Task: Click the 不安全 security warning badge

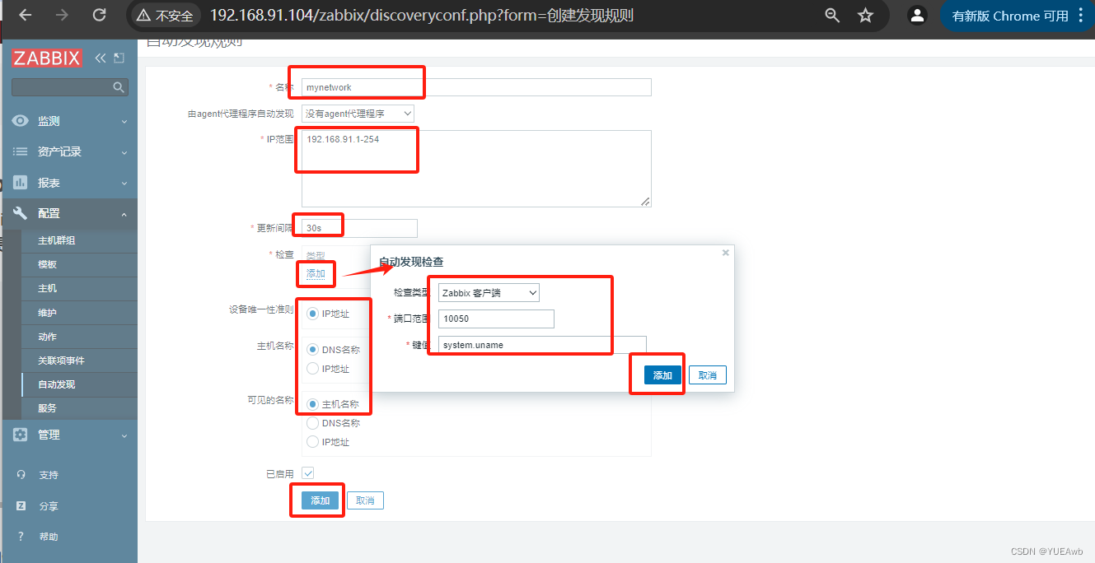Action: (x=165, y=16)
